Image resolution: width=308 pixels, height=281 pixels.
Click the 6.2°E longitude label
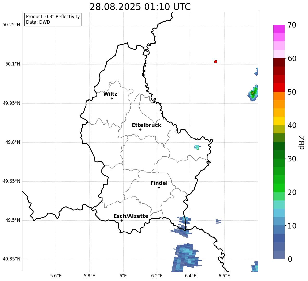tap(157, 276)
